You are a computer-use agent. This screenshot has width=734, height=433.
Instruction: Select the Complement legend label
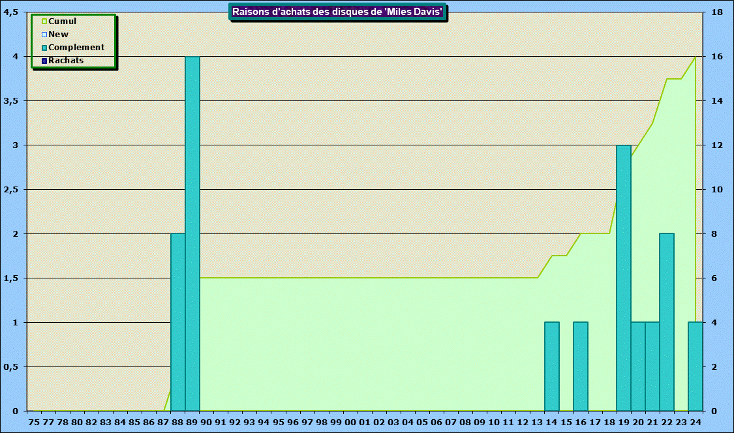point(76,48)
